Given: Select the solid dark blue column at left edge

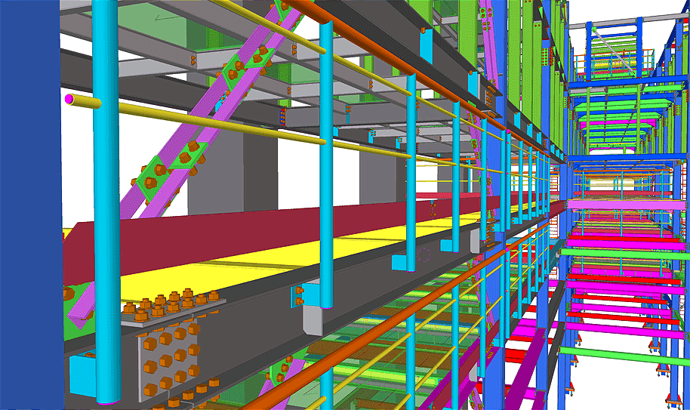Looking at the screenshot, I should pyautogui.click(x=30, y=205).
